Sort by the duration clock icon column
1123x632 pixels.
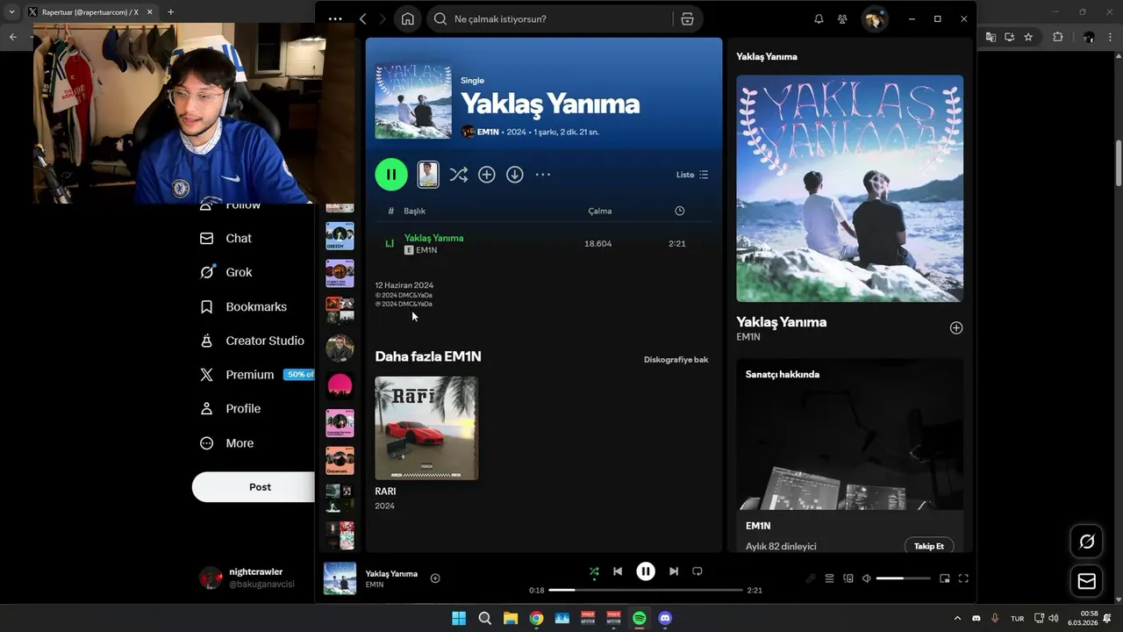coord(679,211)
